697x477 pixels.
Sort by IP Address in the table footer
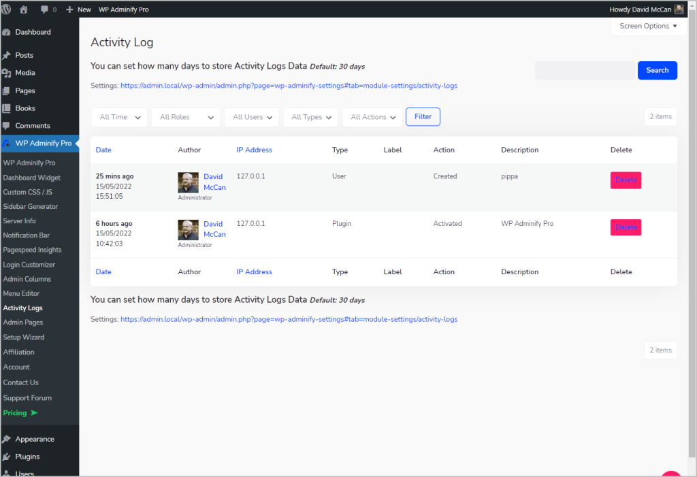(x=255, y=272)
